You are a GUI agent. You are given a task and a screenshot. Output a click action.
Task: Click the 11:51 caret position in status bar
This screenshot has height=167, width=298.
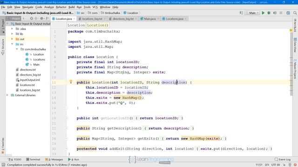tap(259, 165)
